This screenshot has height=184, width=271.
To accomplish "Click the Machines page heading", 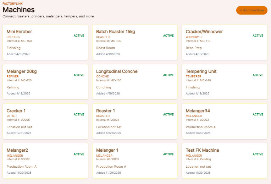I will coord(18,10).
